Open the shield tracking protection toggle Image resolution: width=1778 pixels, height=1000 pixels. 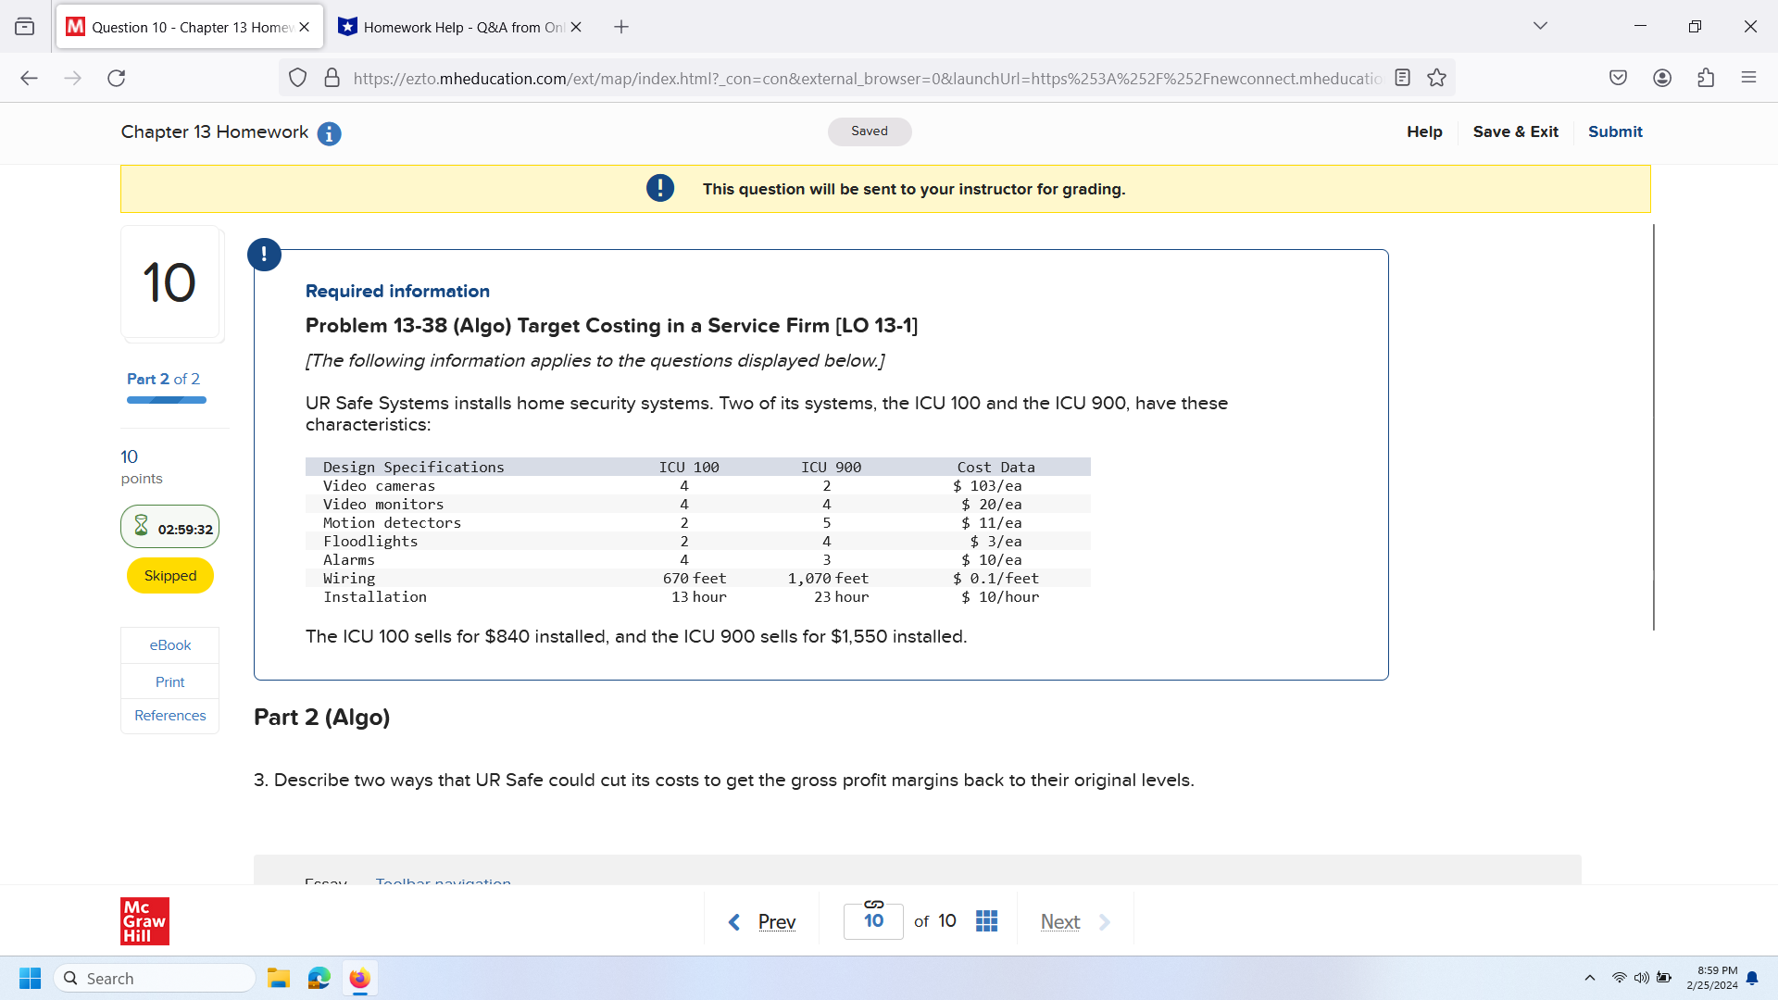click(297, 78)
